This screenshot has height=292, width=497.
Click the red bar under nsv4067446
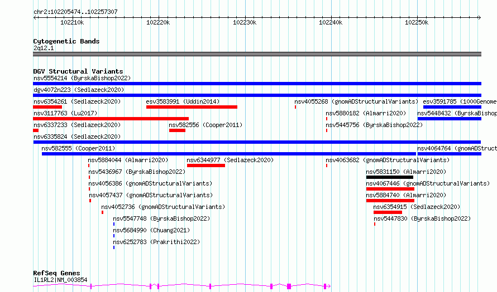[x=390, y=189]
